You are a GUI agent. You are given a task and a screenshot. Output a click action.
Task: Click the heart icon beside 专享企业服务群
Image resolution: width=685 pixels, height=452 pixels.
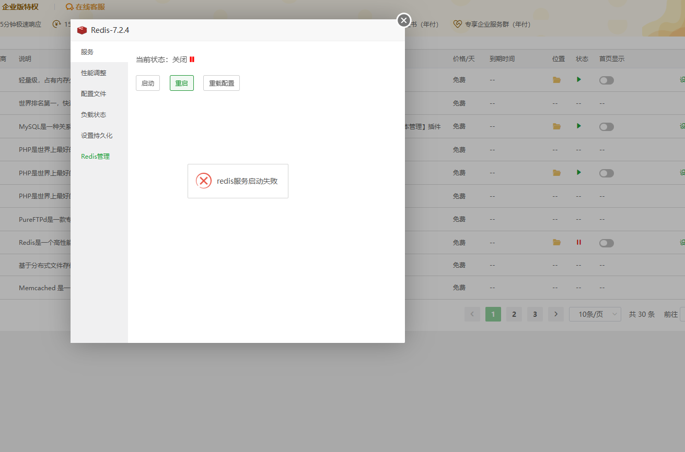pyautogui.click(x=458, y=24)
